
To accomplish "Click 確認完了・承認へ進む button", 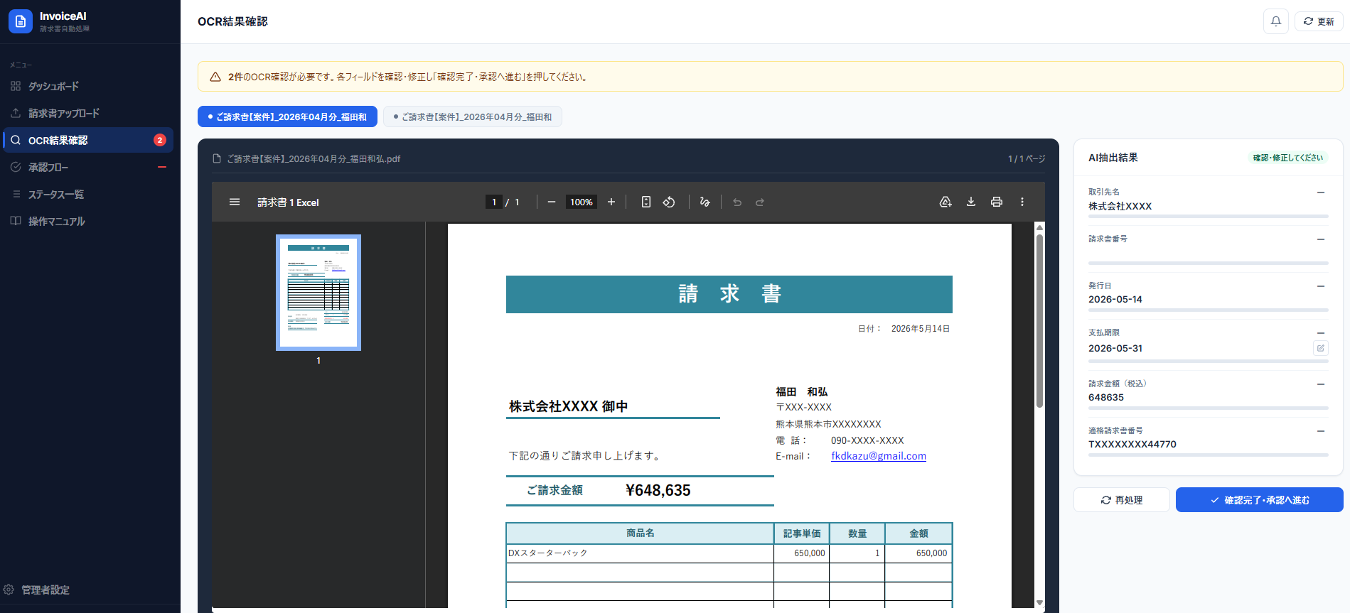I will coord(1259,500).
